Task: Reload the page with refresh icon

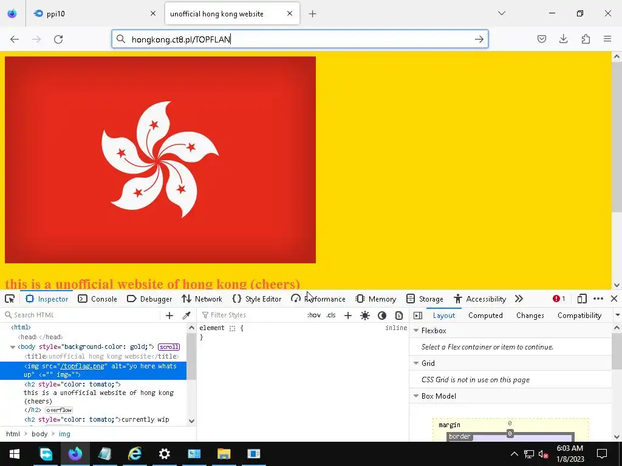Action: pyautogui.click(x=58, y=39)
